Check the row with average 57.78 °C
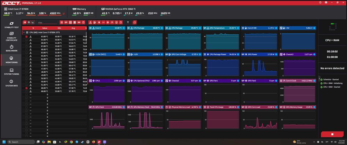 coord(27,91)
